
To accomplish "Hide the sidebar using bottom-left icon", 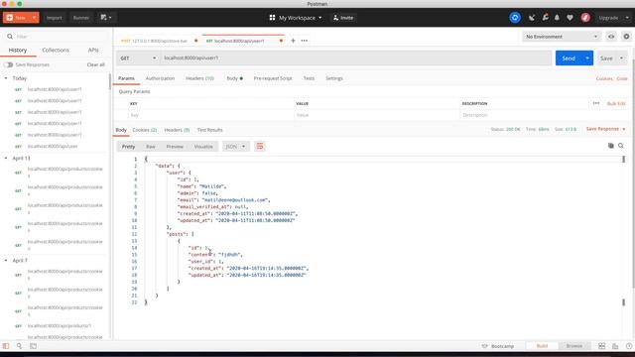I will pyautogui.click(x=6, y=346).
